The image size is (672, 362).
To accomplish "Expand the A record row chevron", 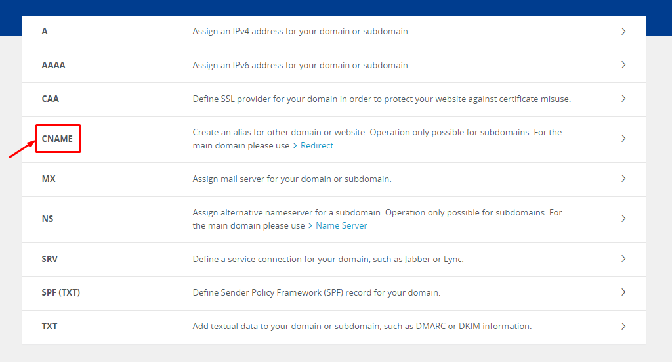I will (x=623, y=31).
